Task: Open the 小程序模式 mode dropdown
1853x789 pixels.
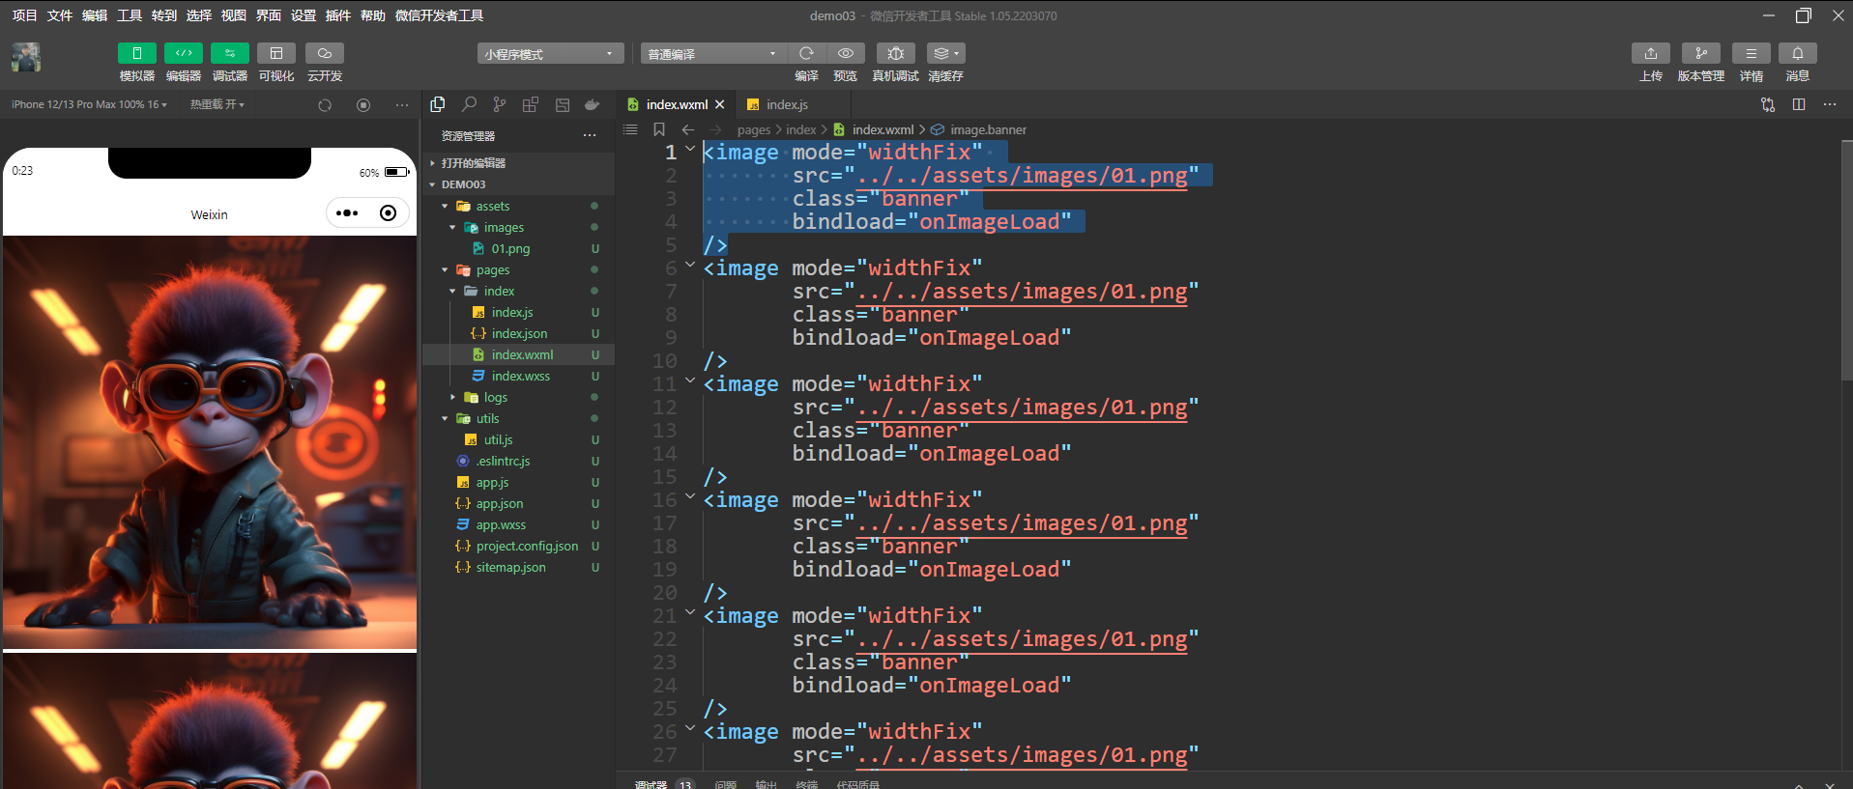Action: [x=550, y=54]
